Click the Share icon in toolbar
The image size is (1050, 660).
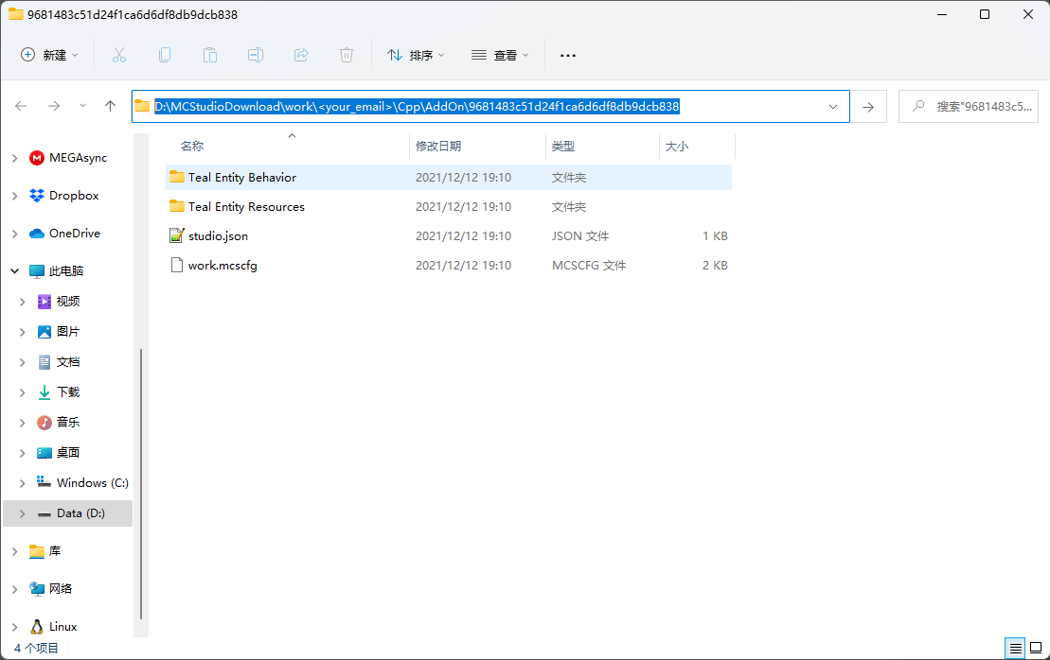click(x=301, y=55)
